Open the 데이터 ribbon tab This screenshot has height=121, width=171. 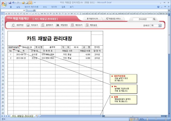point(54,7)
